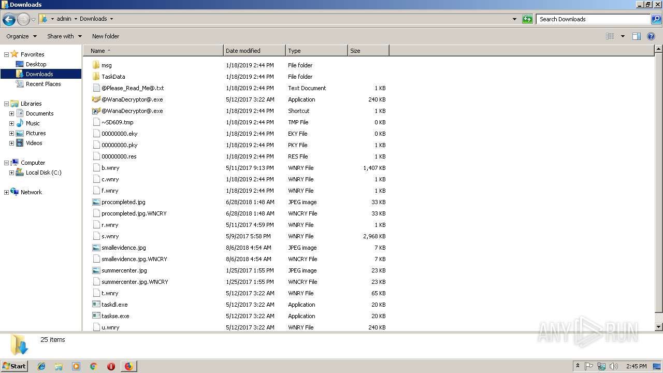Expand the Documents library node
This screenshot has height=373, width=663.
coord(11,113)
